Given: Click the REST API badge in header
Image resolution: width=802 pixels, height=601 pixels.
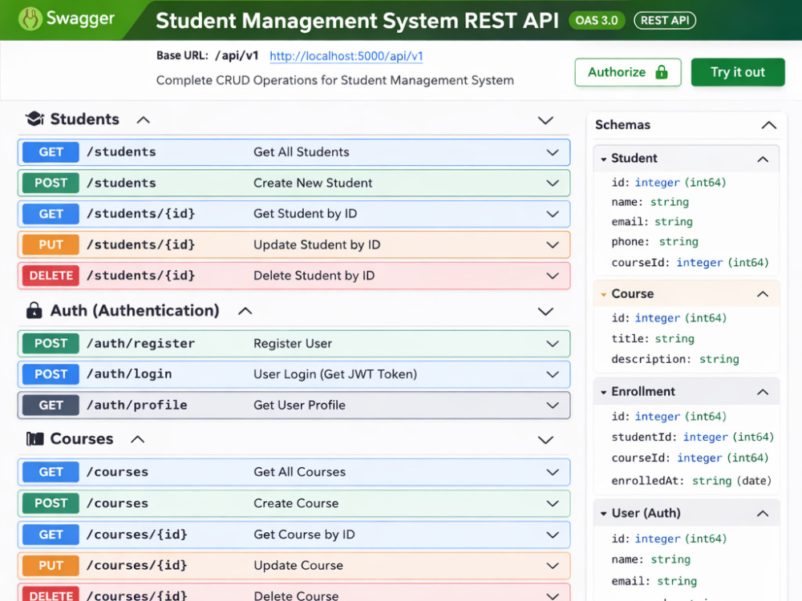Looking at the screenshot, I should [x=665, y=21].
